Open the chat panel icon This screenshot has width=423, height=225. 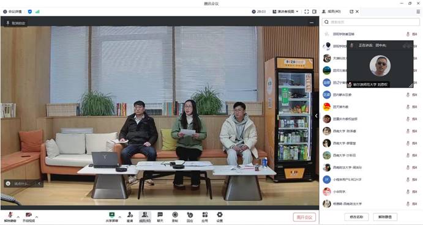point(160,217)
